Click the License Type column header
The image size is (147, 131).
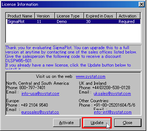(x=69, y=16)
